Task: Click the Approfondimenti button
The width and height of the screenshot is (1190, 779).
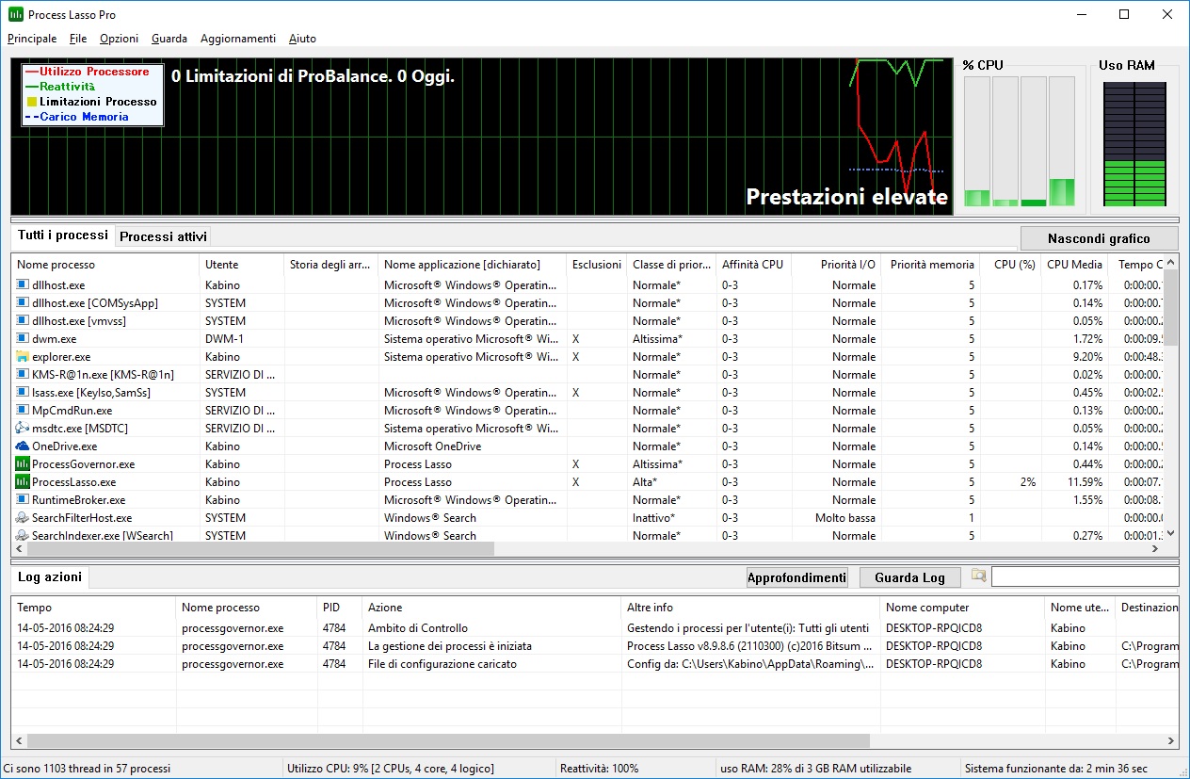Action: 797,577
